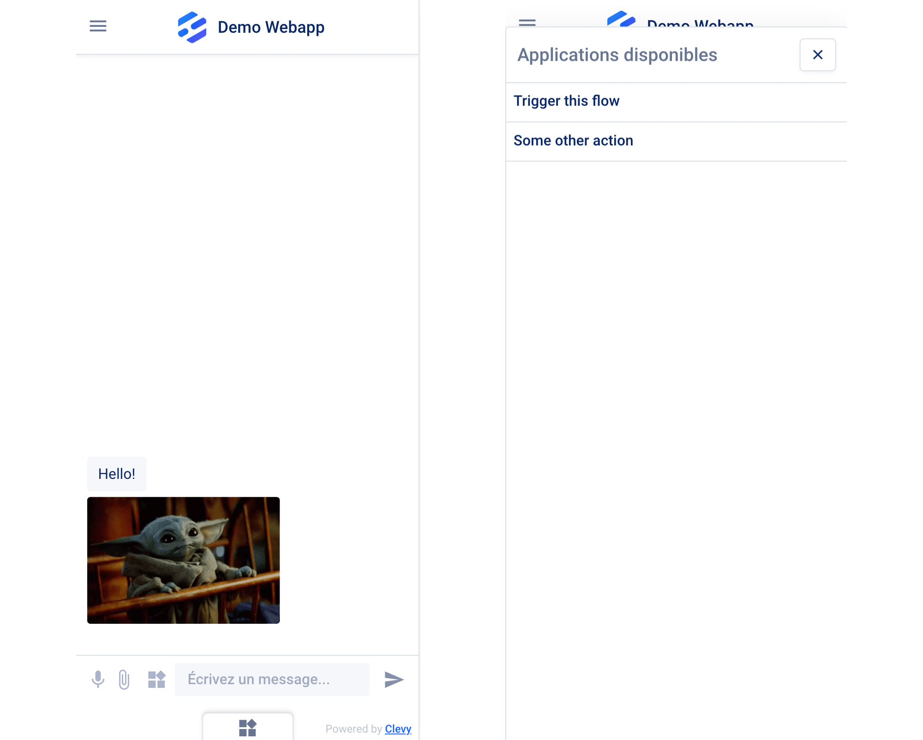Click the 'Applications disponibles' heading
This screenshot has width=923, height=740.
617,55
